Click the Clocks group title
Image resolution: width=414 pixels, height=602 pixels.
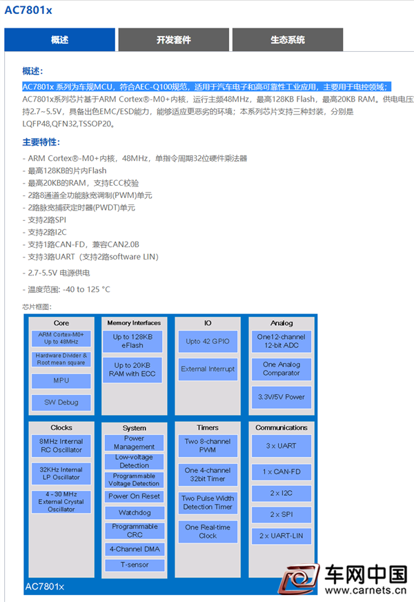(61, 428)
